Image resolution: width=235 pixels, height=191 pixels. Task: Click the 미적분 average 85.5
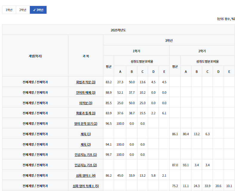tap(108, 103)
